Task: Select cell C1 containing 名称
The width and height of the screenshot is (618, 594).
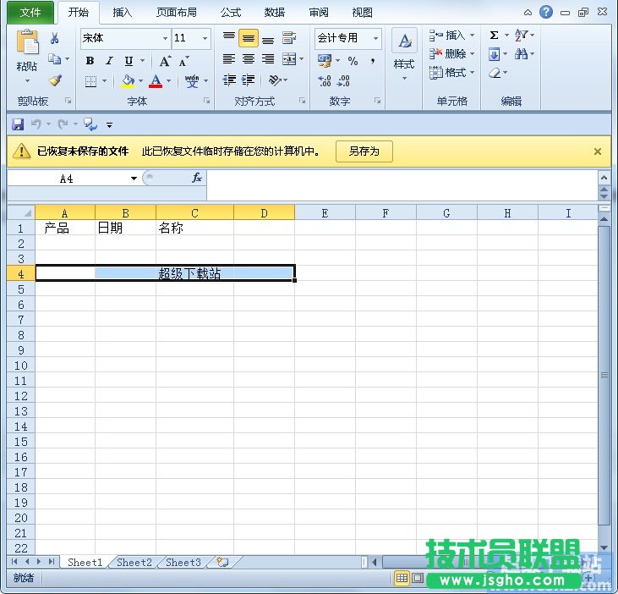Action: 194,228
